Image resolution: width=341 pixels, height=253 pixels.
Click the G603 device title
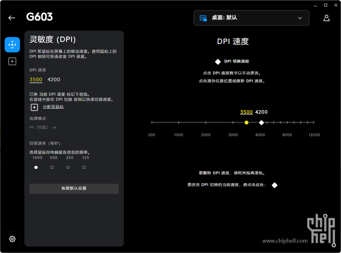(39, 17)
